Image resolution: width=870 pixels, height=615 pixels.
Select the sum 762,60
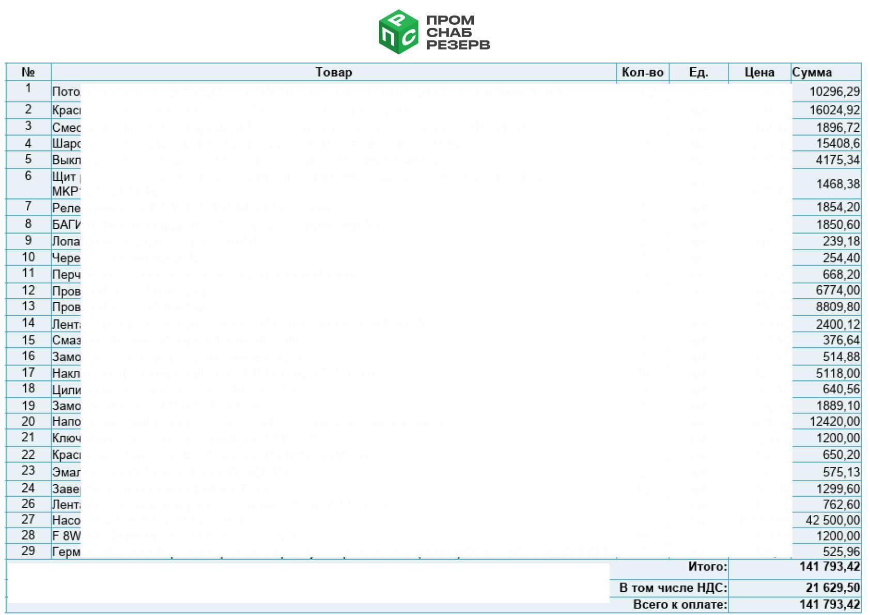coord(842,504)
